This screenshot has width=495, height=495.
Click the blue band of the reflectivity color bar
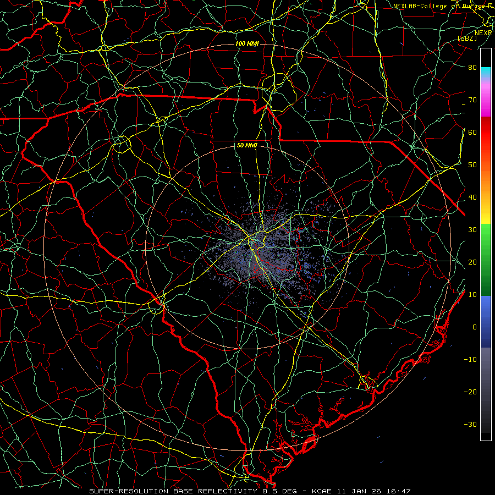486,322
